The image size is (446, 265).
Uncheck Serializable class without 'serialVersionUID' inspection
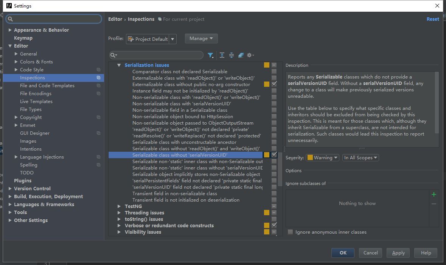coord(274,155)
